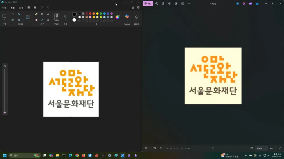284x159 pixels.
Task: Select the Eraser tool
Action: tap(36, 20)
